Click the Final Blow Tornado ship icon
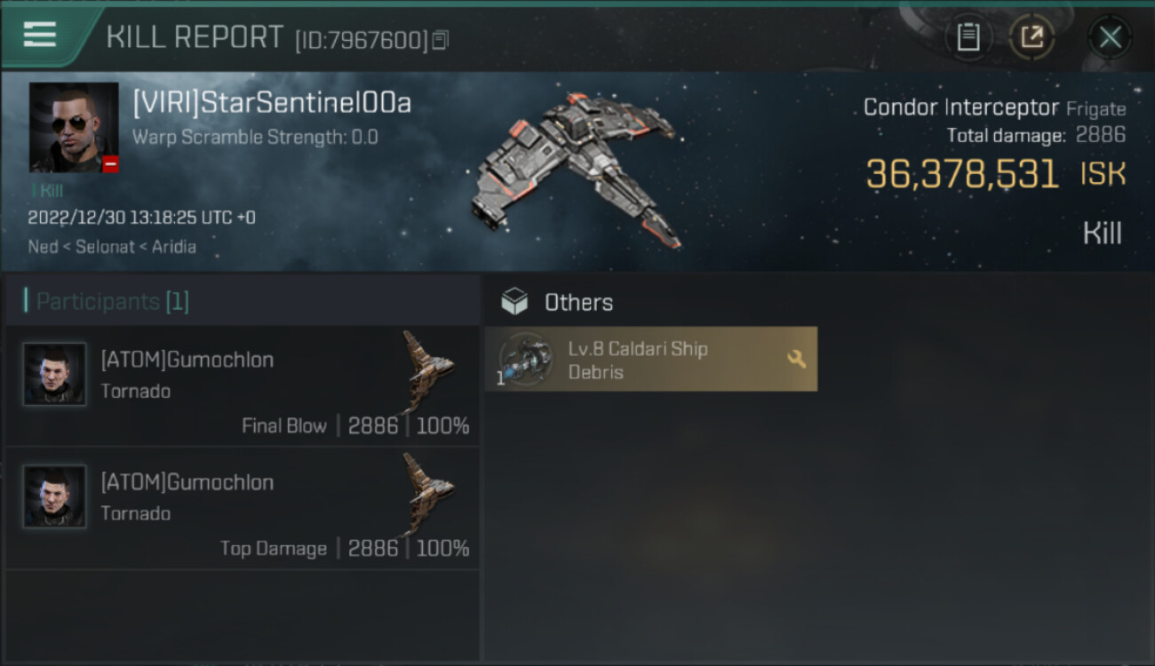Screen dimensions: 1155x666 (x=426, y=371)
